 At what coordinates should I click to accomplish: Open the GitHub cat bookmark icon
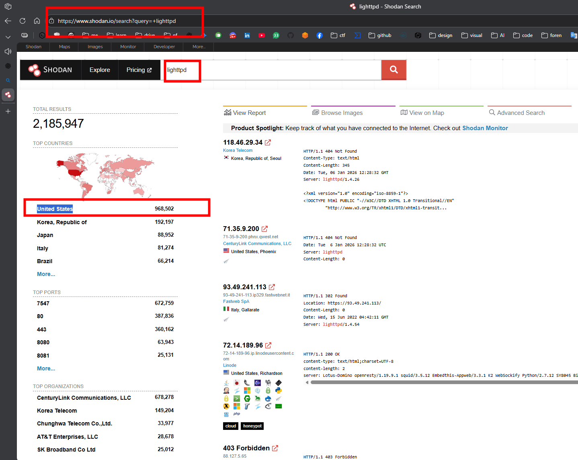tap(291, 35)
